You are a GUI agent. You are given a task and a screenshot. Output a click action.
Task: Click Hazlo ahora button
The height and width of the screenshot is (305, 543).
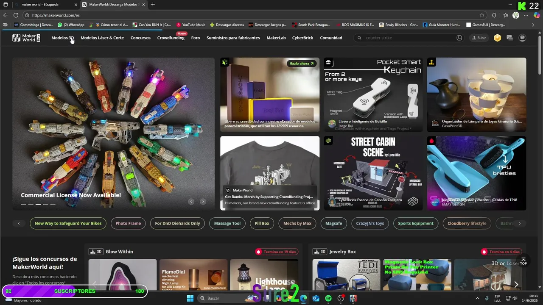[302, 64]
